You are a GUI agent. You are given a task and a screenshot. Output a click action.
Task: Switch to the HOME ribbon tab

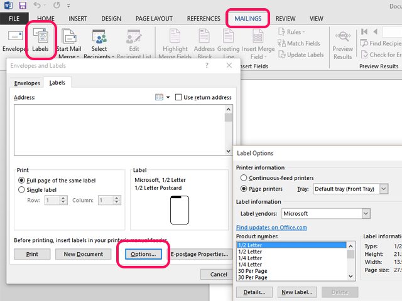click(x=46, y=19)
